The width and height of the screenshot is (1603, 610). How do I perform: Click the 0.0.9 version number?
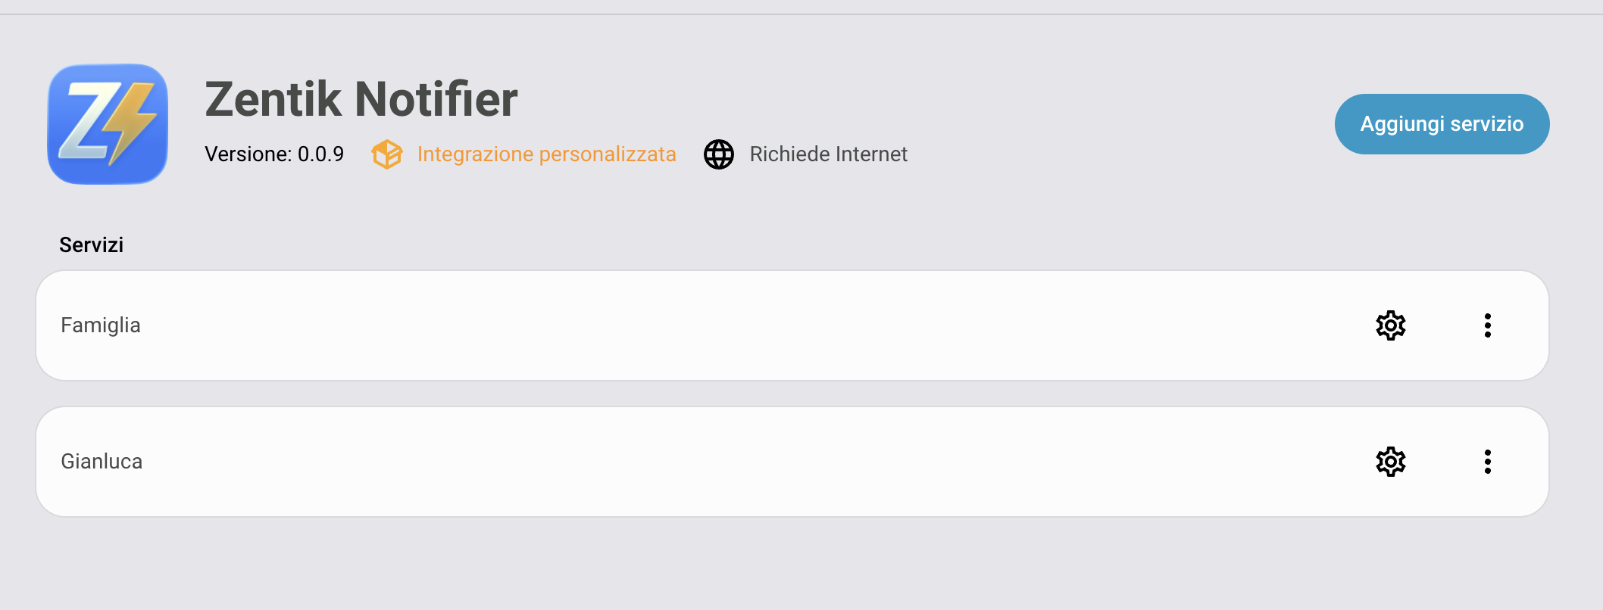pos(320,154)
